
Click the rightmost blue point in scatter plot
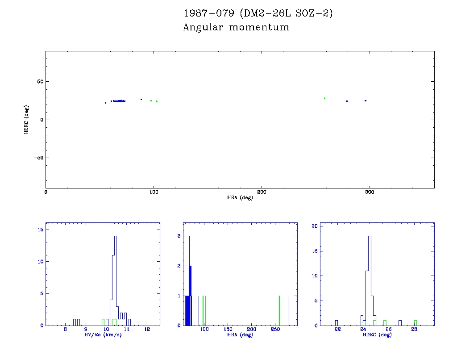366,100
